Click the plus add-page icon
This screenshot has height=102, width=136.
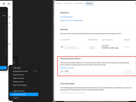(10, 23)
